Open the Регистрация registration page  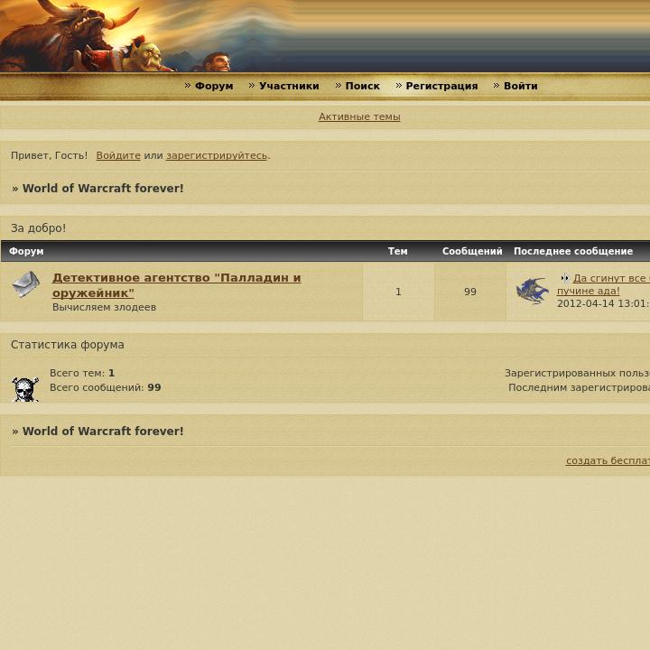(441, 86)
